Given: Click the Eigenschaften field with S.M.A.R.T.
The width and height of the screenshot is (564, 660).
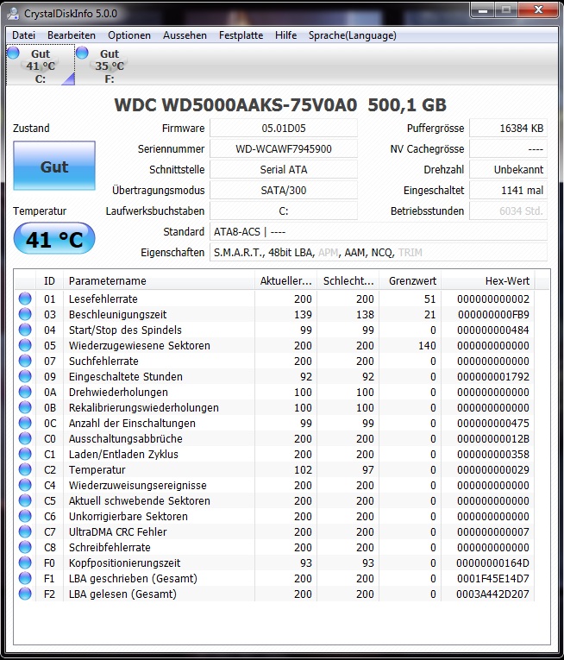Looking at the screenshot, I should click(379, 252).
